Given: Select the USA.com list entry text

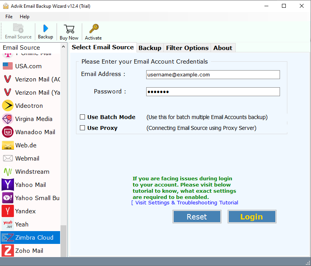Looking at the screenshot, I should pos(28,66).
